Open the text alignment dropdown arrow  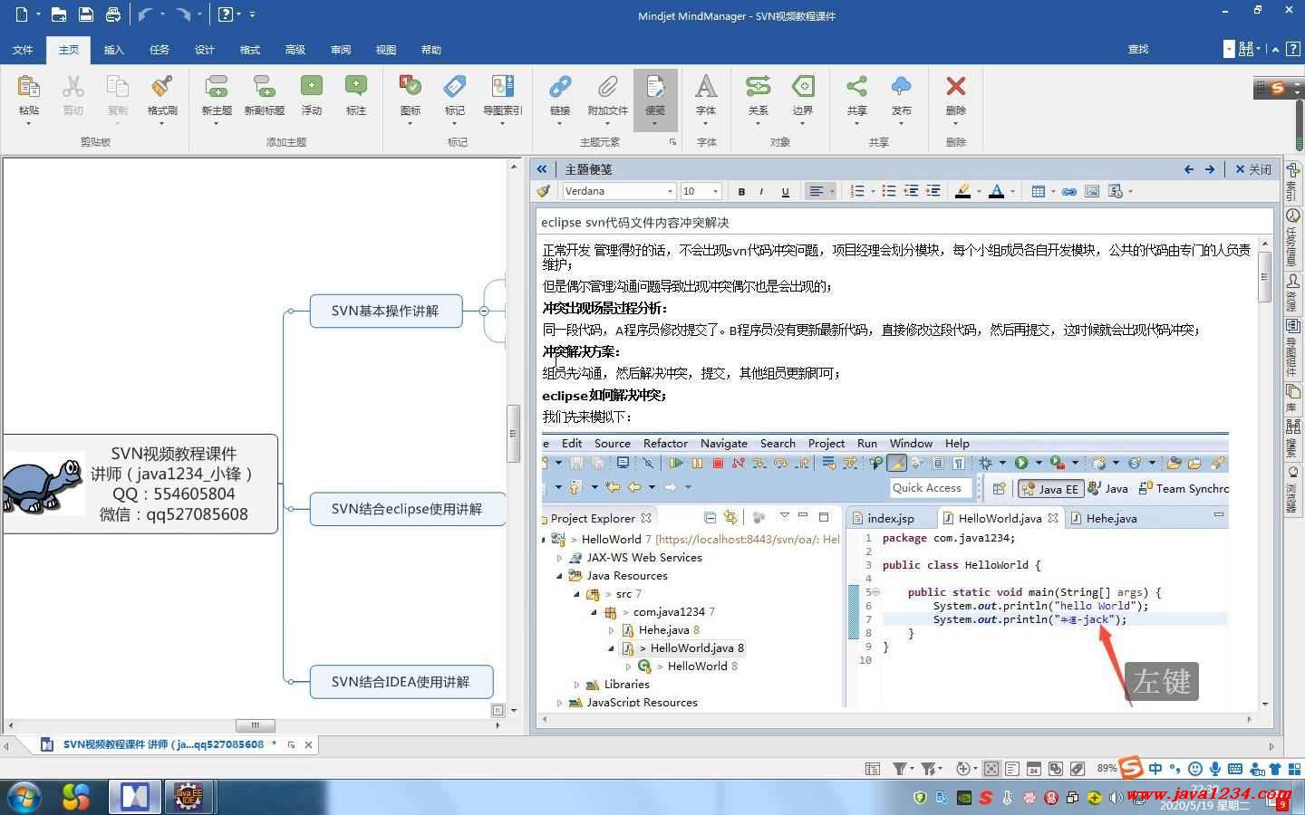point(831,191)
